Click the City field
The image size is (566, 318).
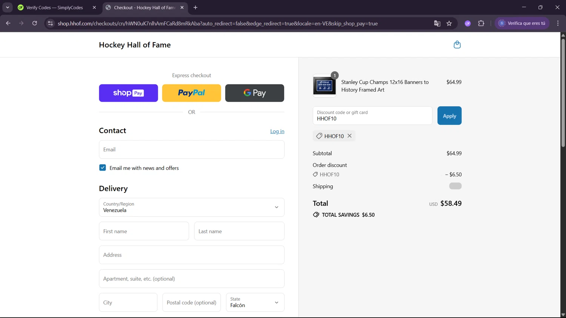click(128, 303)
